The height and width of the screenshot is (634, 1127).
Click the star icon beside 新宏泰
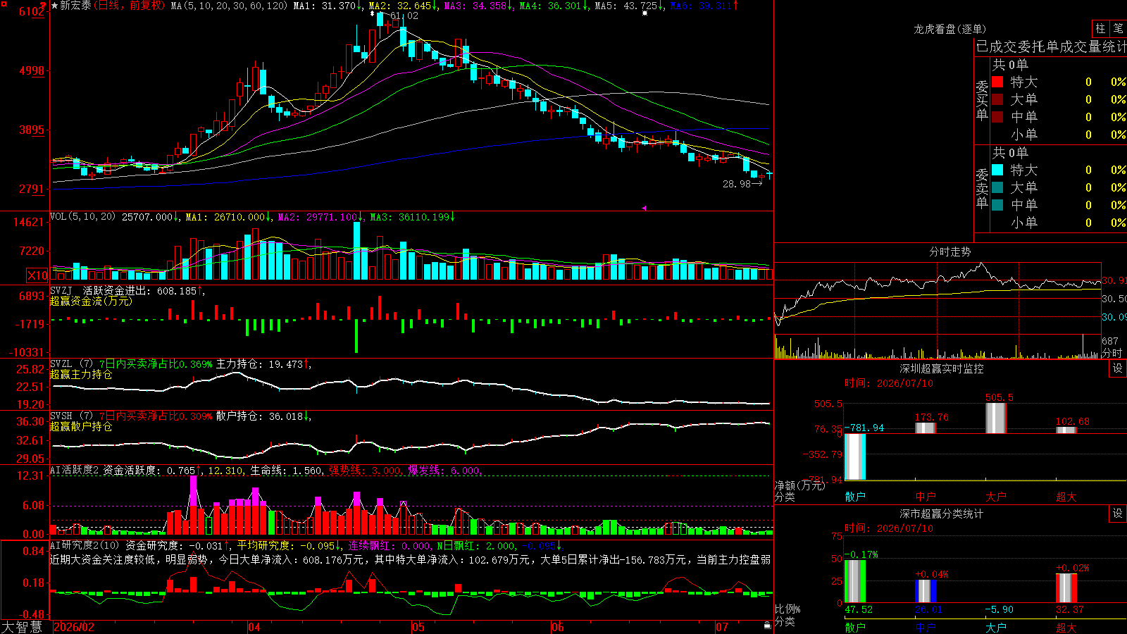click(x=54, y=6)
